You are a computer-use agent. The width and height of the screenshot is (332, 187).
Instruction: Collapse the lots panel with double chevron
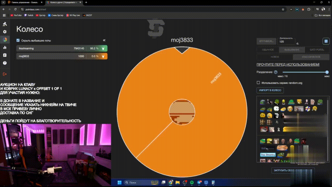tap(104, 41)
